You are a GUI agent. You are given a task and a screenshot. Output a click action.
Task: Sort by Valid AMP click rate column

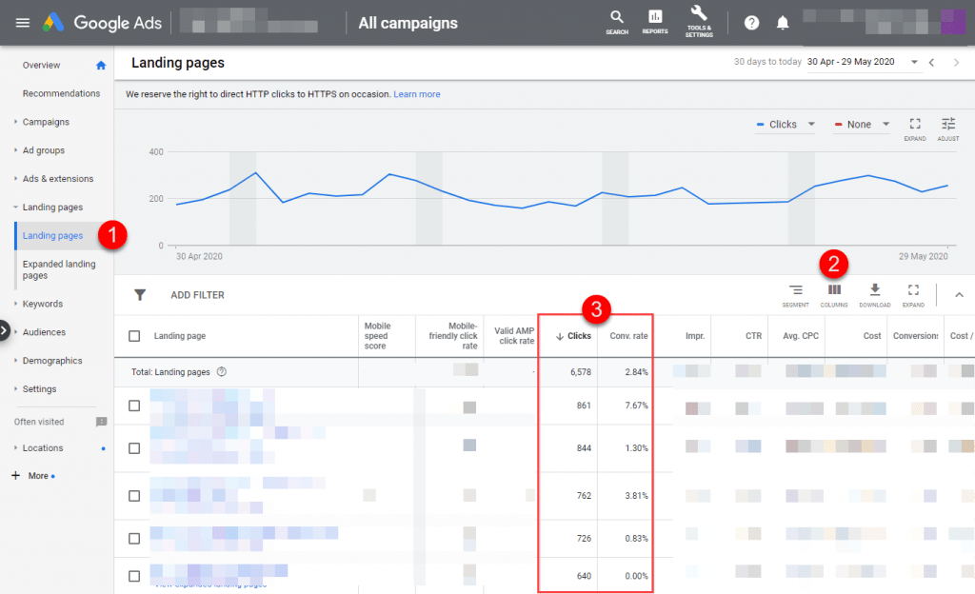click(514, 336)
